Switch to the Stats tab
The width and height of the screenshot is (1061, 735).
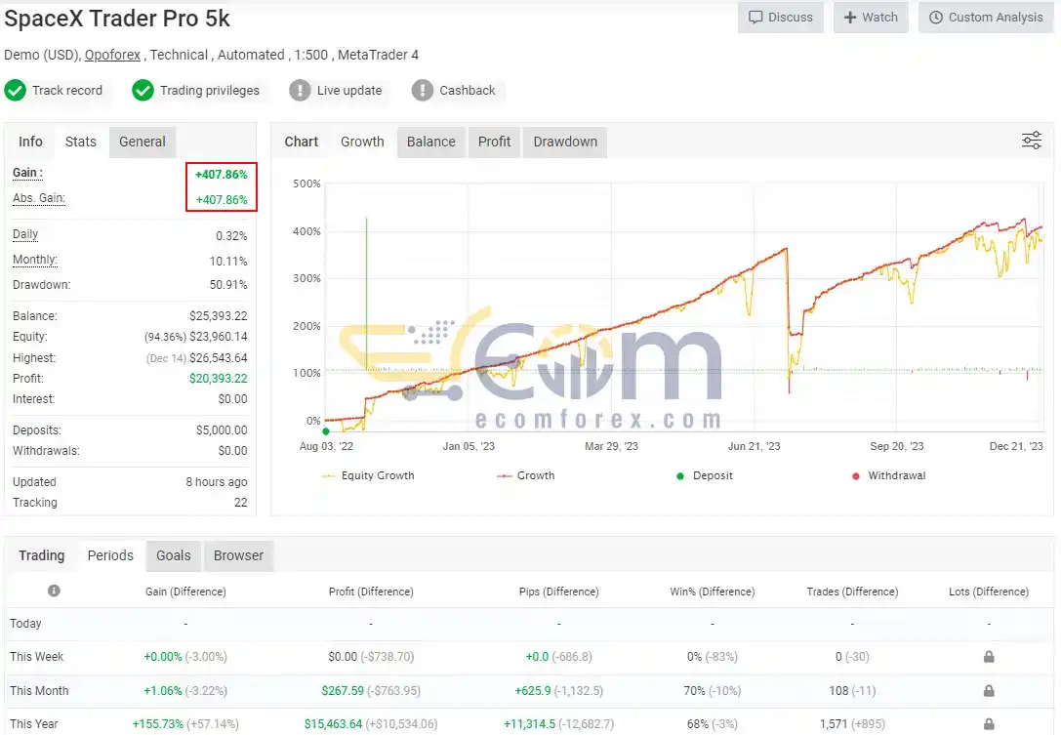pos(80,142)
